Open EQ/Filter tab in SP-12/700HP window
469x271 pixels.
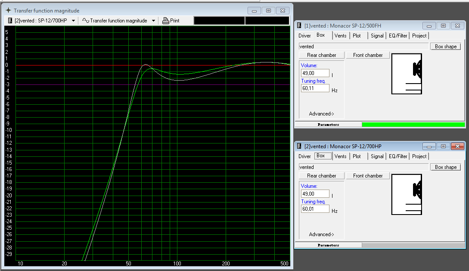tap(398, 156)
